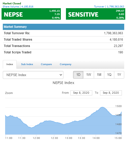Click the Turnover link at top
Screen dimensions: 126x144
click(x=109, y=7)
